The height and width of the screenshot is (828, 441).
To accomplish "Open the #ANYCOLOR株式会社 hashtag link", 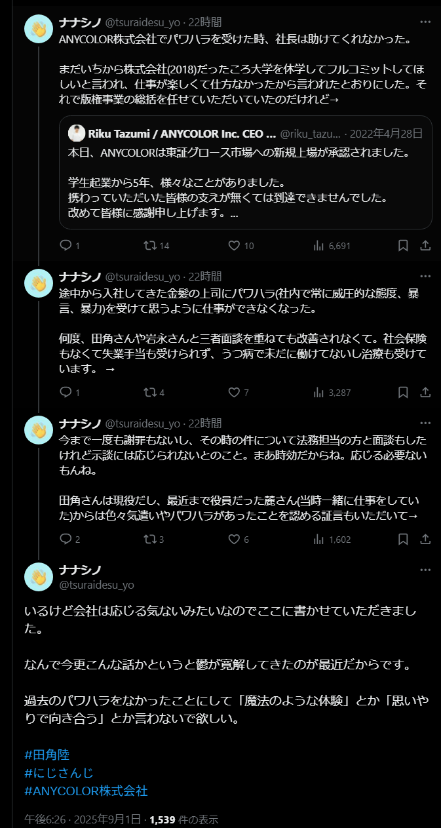I will pyautogui.click(x=86, y=791).
